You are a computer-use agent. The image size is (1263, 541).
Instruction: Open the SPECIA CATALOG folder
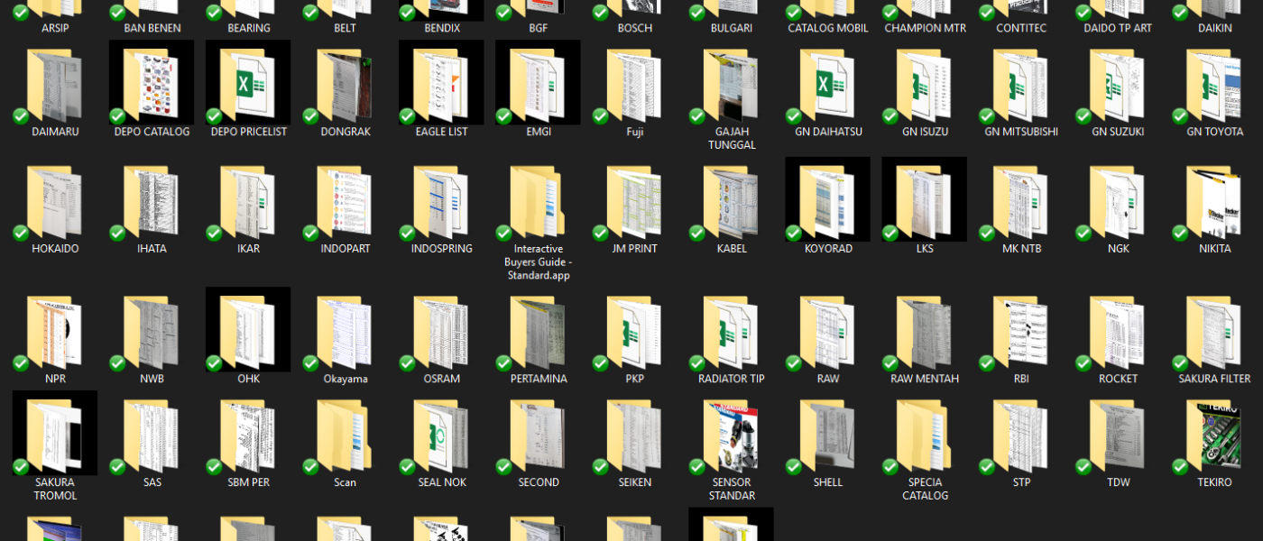[x=925, y=437]
